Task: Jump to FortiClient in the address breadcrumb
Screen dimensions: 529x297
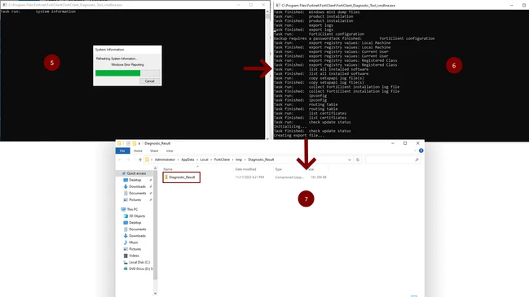Action: [222, 159]
